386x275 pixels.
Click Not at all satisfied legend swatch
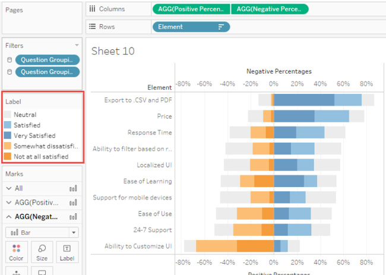pyautogui.click(x=8, y=157)
